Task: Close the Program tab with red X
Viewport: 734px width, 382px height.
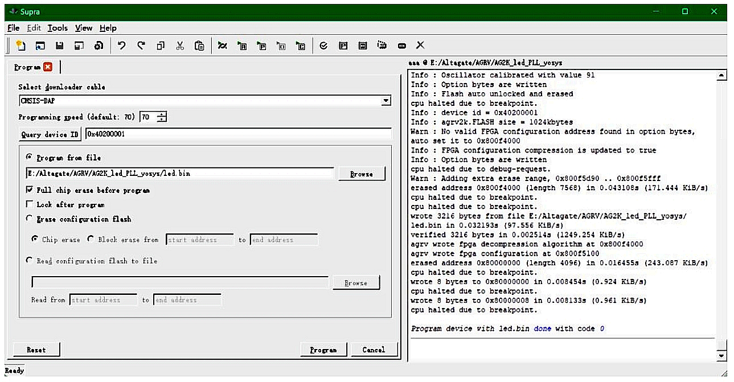Action: pos(48,67)
